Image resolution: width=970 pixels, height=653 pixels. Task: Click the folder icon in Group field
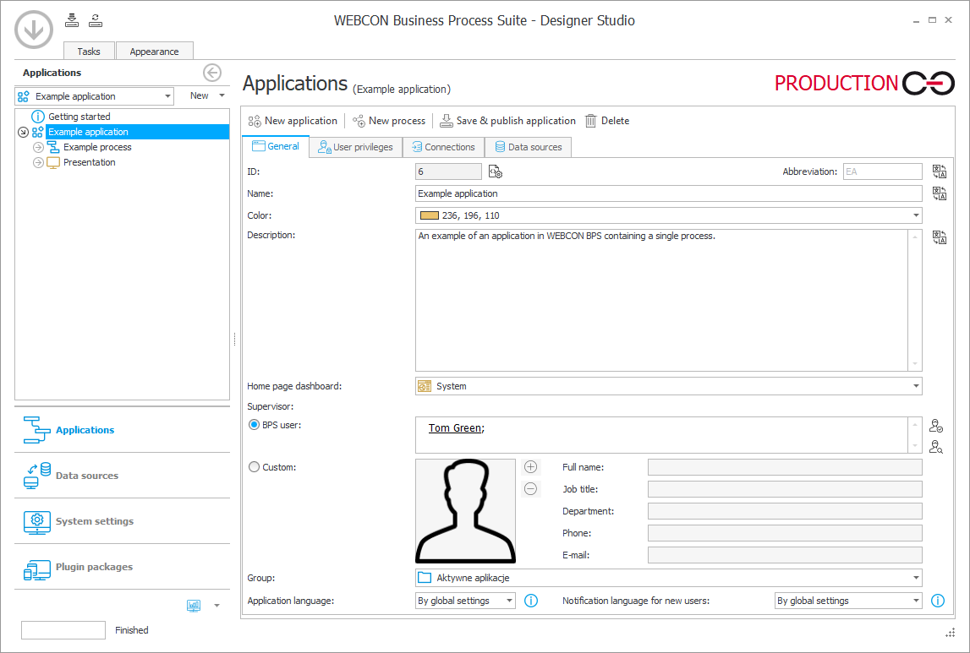[x=425, y=578]
